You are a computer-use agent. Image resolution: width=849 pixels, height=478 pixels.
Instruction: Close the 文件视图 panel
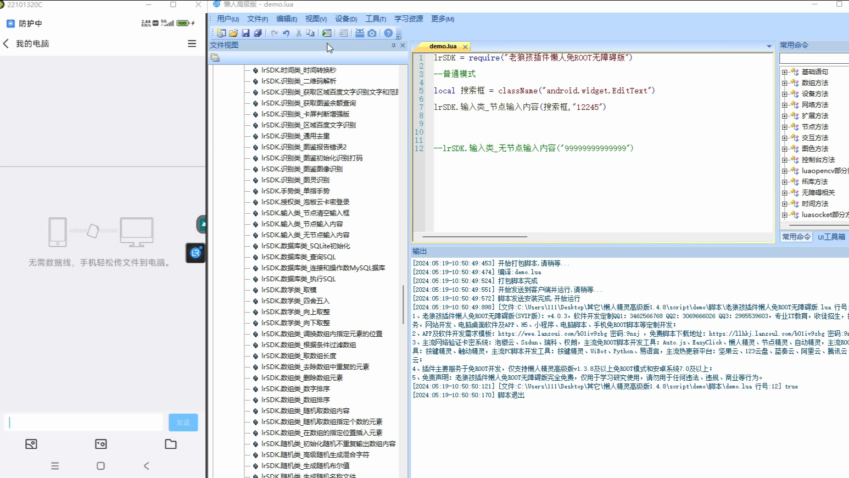403,45
